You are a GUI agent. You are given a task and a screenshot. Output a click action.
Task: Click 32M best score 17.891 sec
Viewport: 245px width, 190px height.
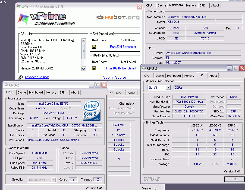pyautogui.click(x=128, y=40)
